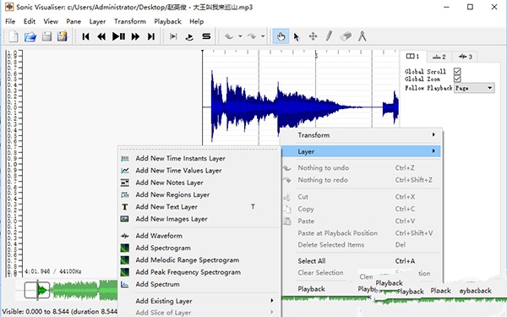Toggle the Global Zoom checkbox
The height and width of the screenshot is (317, 507).
click(457, 79)
